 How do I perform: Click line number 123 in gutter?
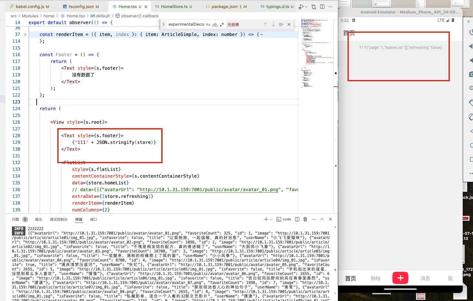pyautogui.click(x=16, y=102)
